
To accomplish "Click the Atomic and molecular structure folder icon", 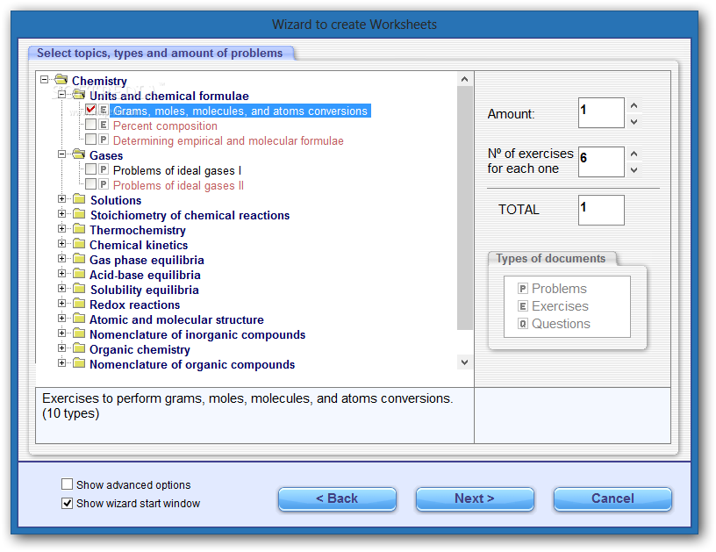I will pos(80,319).
